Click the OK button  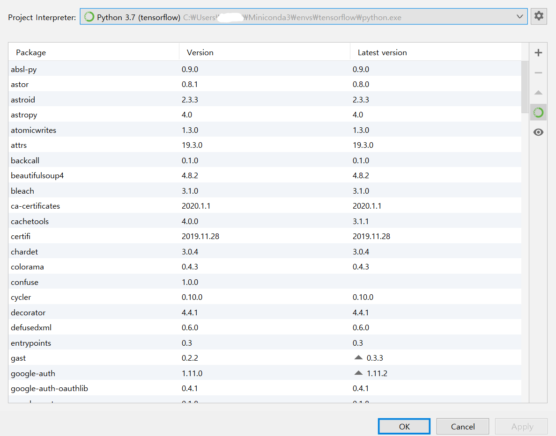click(404, 427)
